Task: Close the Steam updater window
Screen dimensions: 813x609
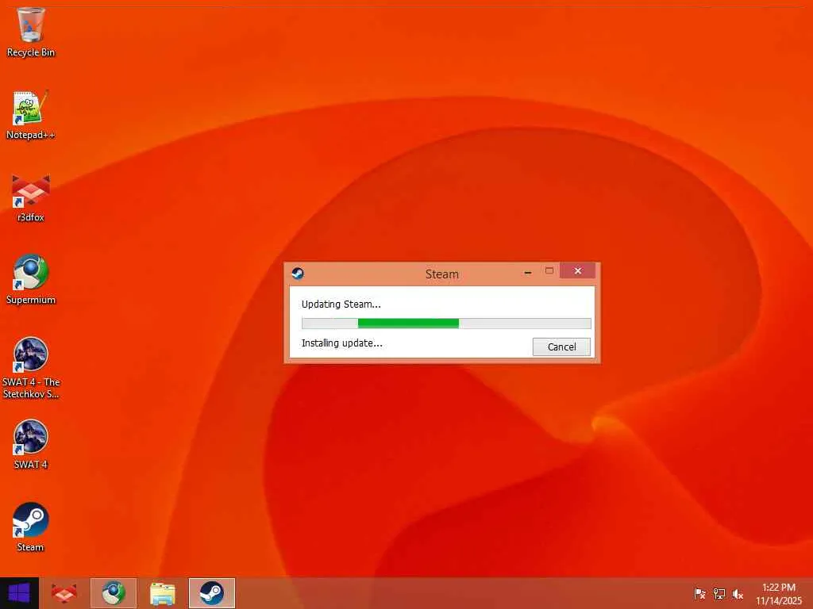Action: [x=578, y=271]
